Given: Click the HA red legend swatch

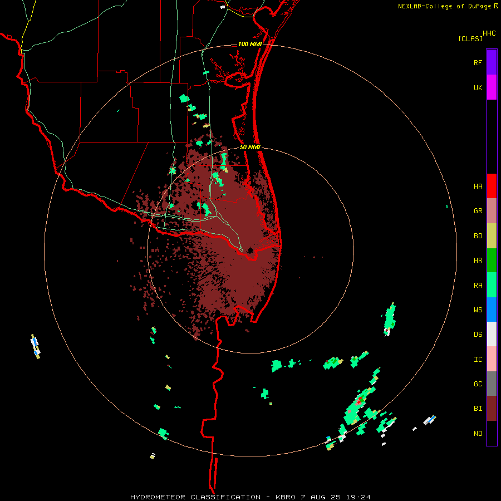Looking at the screenshot, I should click(x=492, y=186).
